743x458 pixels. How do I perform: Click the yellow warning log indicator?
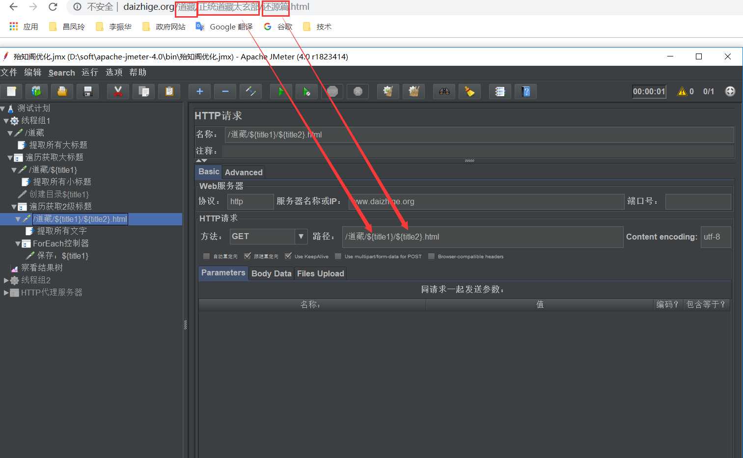tap(682, 91)
